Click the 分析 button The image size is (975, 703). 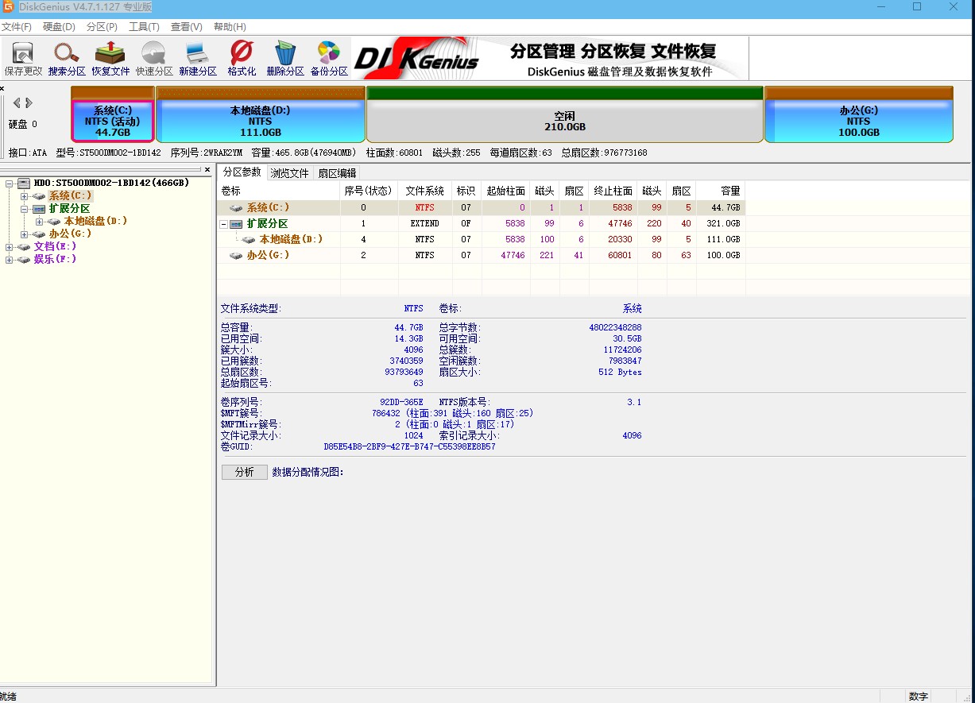pyautogui.click(x=245, y=472)
